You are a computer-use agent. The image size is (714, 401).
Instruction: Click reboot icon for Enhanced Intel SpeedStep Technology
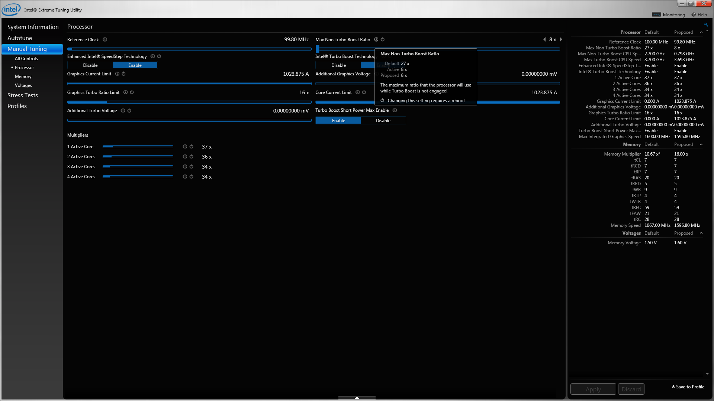tap(159, 56)
